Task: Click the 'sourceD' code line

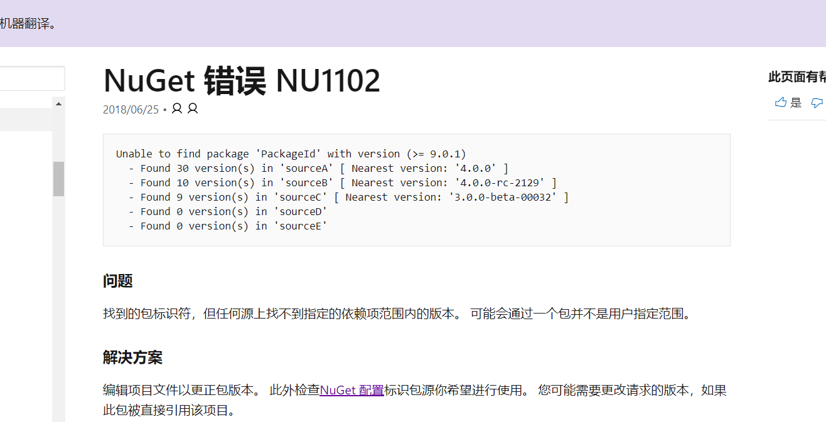Action: pos(228,211)
